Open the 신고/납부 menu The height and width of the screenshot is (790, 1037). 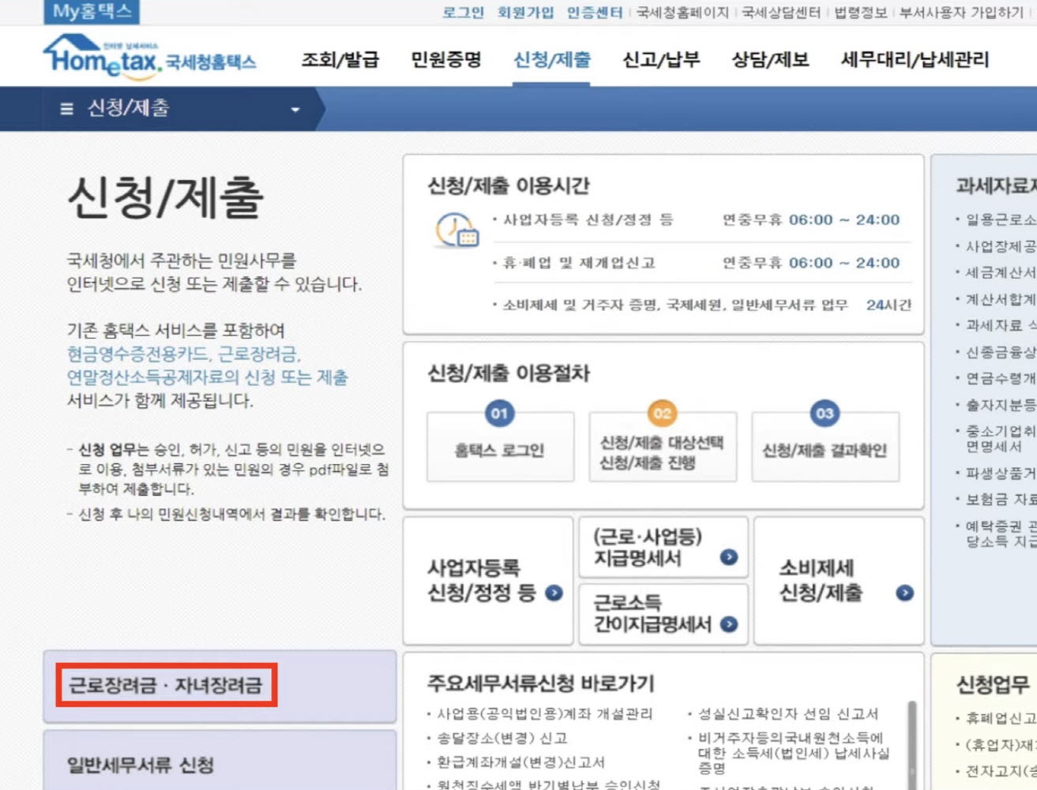click(x=660, y=60)
